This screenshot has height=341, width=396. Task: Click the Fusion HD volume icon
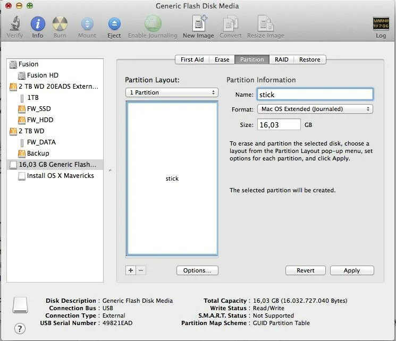(x=22, y=75)
